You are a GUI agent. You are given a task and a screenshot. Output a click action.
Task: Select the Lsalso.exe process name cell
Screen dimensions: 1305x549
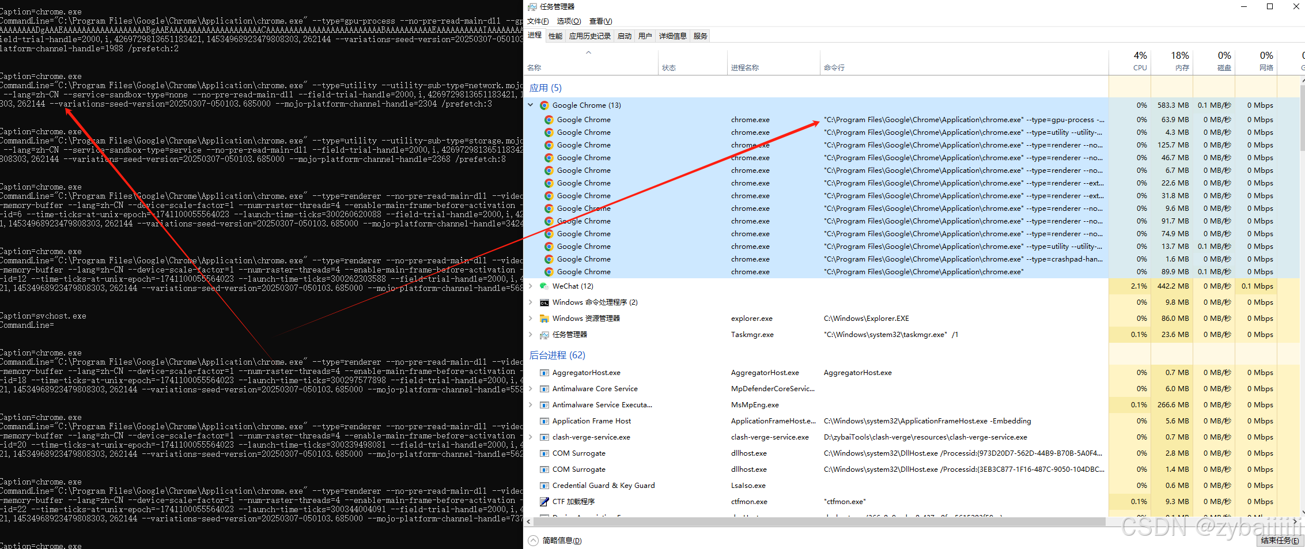point(748,486)
